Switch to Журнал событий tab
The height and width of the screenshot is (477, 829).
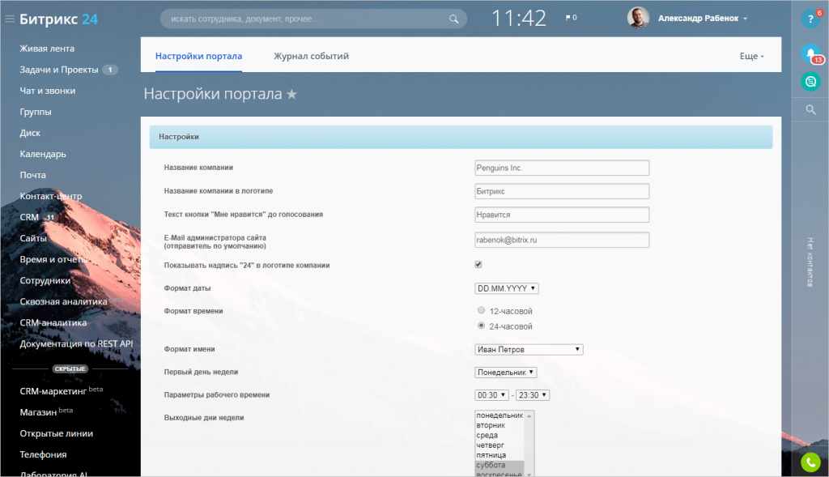pyautogui.click(x=312, y=56)
